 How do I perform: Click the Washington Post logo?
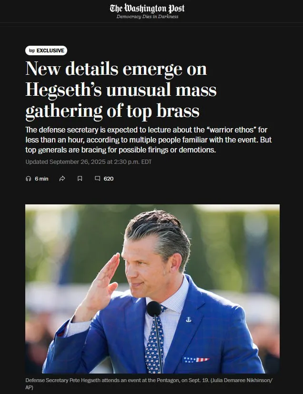[147, 9]
